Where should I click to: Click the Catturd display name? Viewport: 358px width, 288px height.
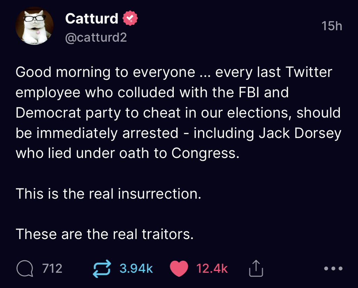pos(92,19)
